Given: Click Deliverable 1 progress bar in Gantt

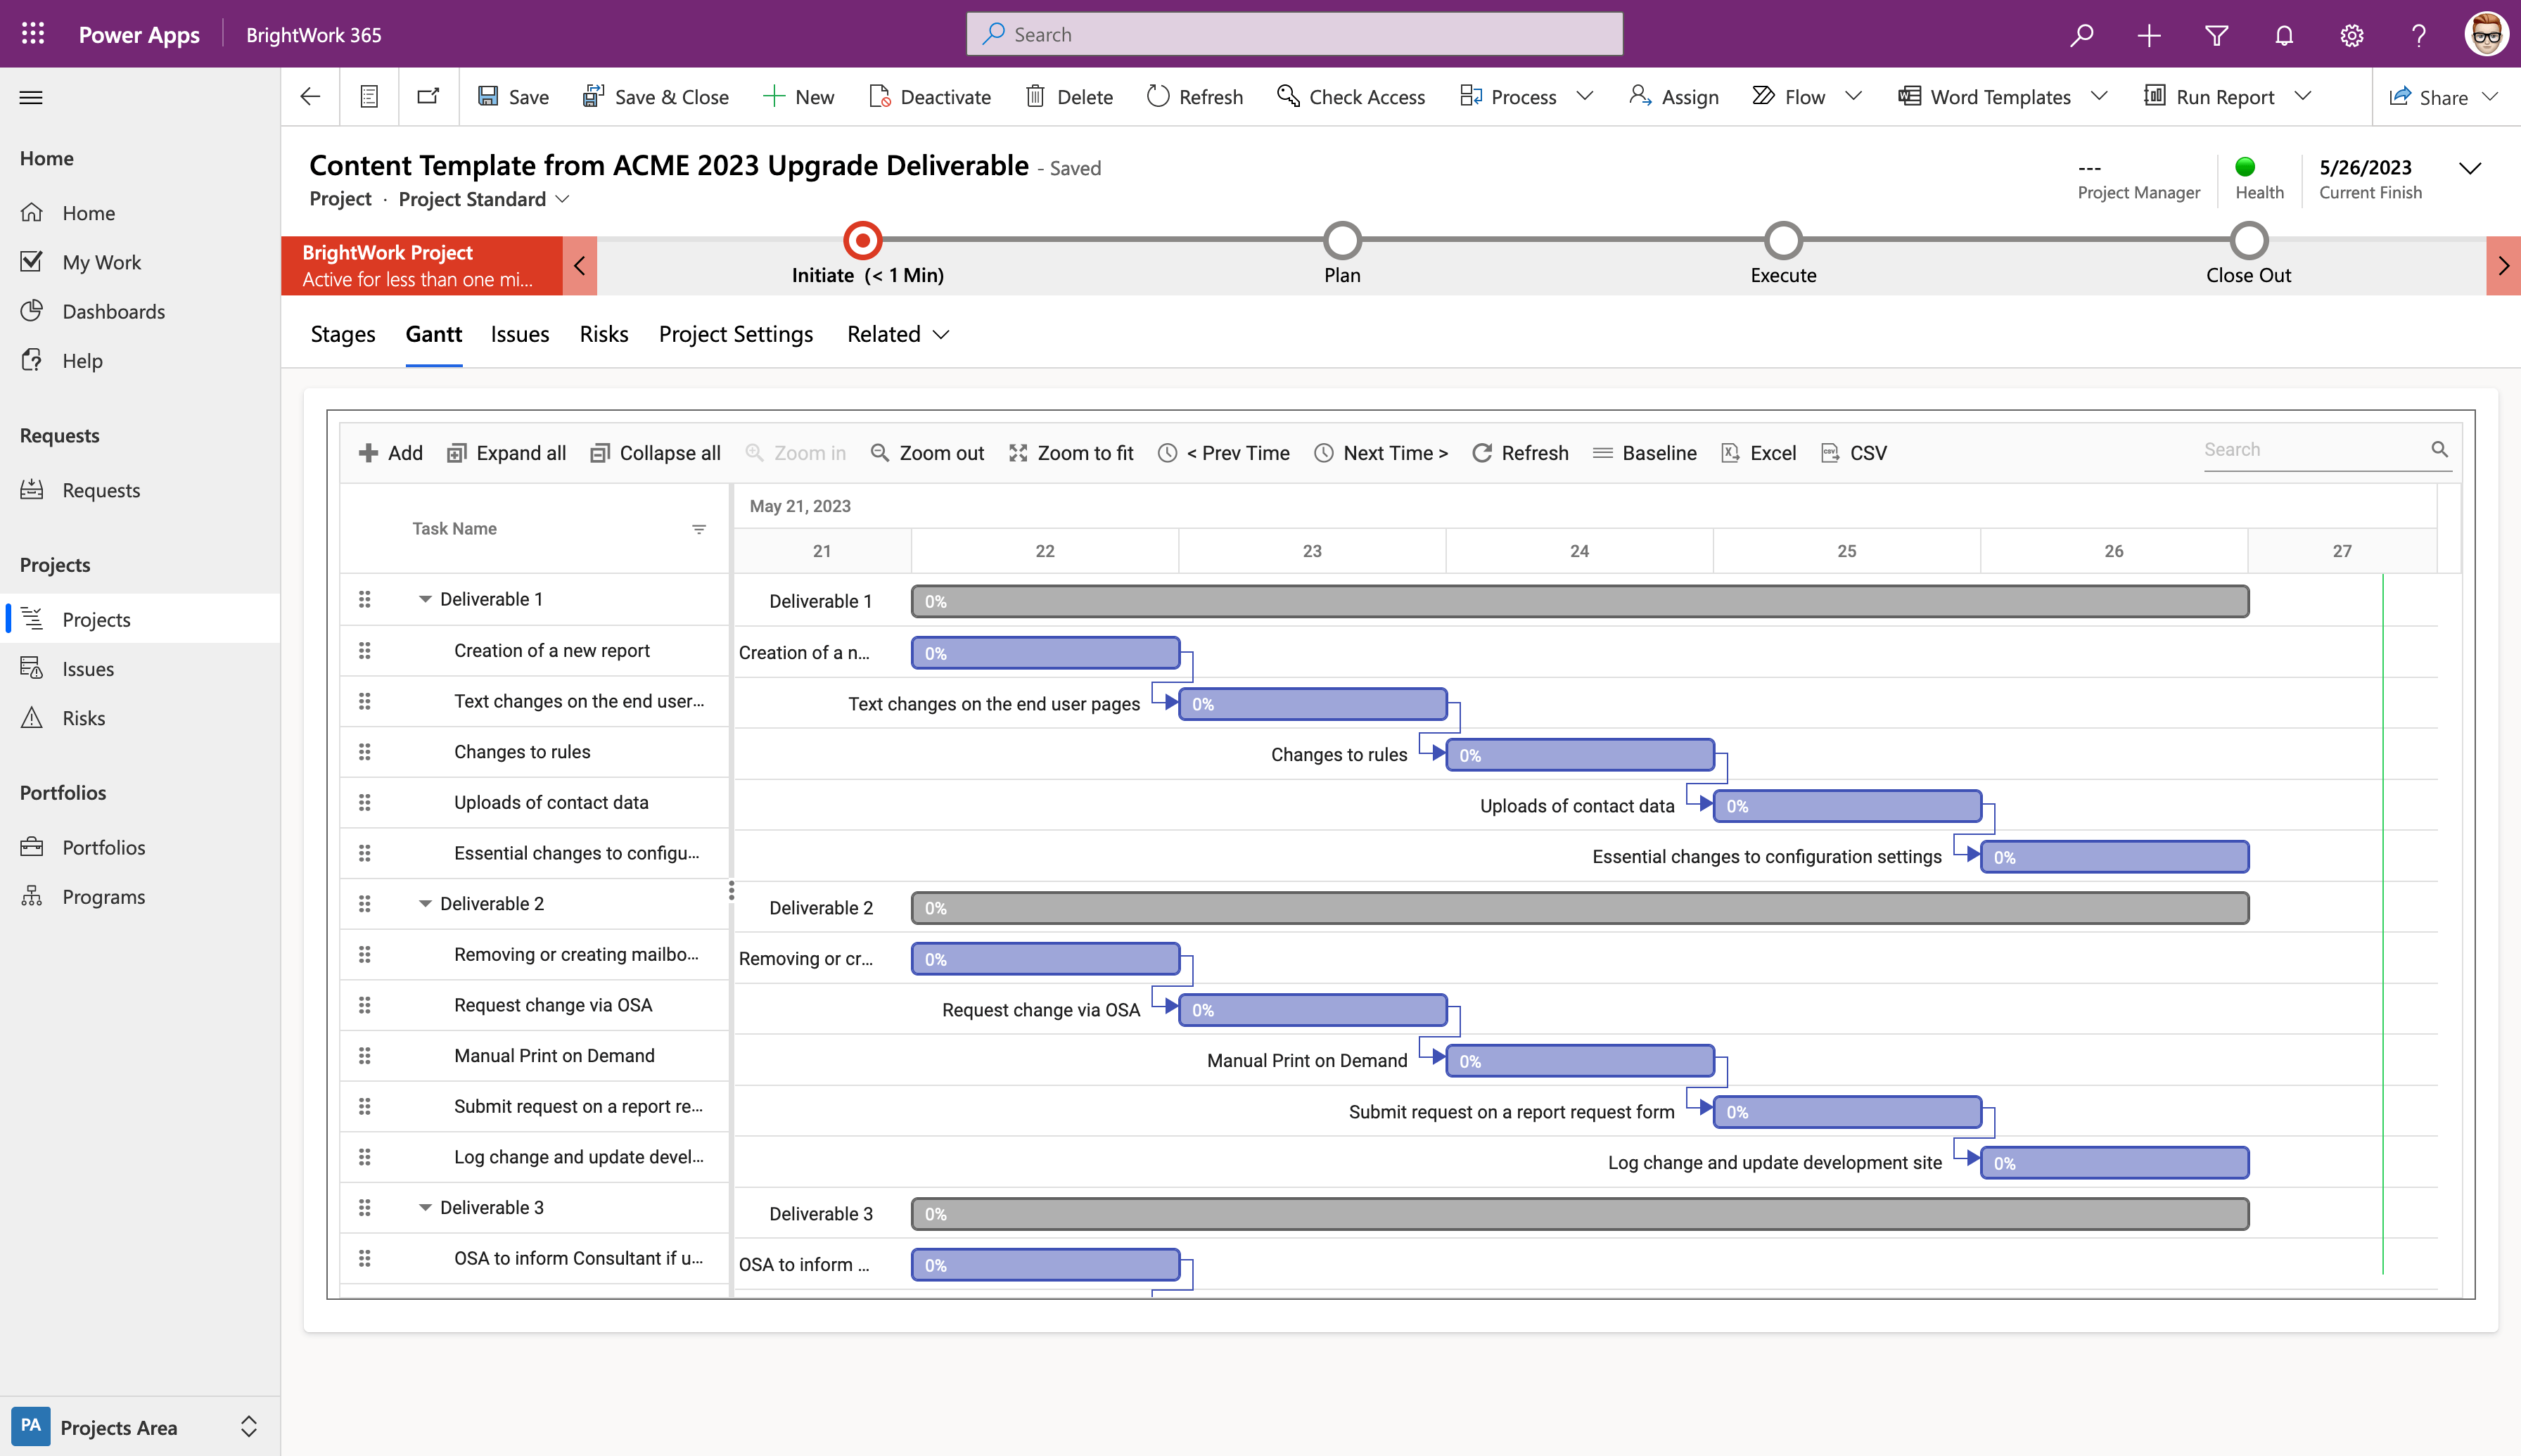Looking at the screenshot, I should pyautogui.click(x=1580, y=601).
